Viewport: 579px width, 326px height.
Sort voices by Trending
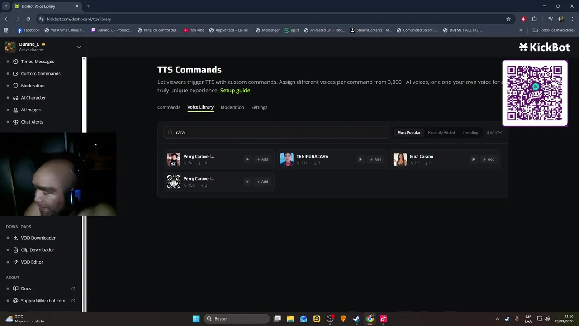[470, 133]
